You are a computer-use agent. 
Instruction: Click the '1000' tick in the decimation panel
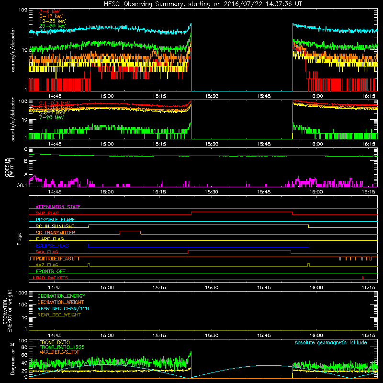coord(22,293)
